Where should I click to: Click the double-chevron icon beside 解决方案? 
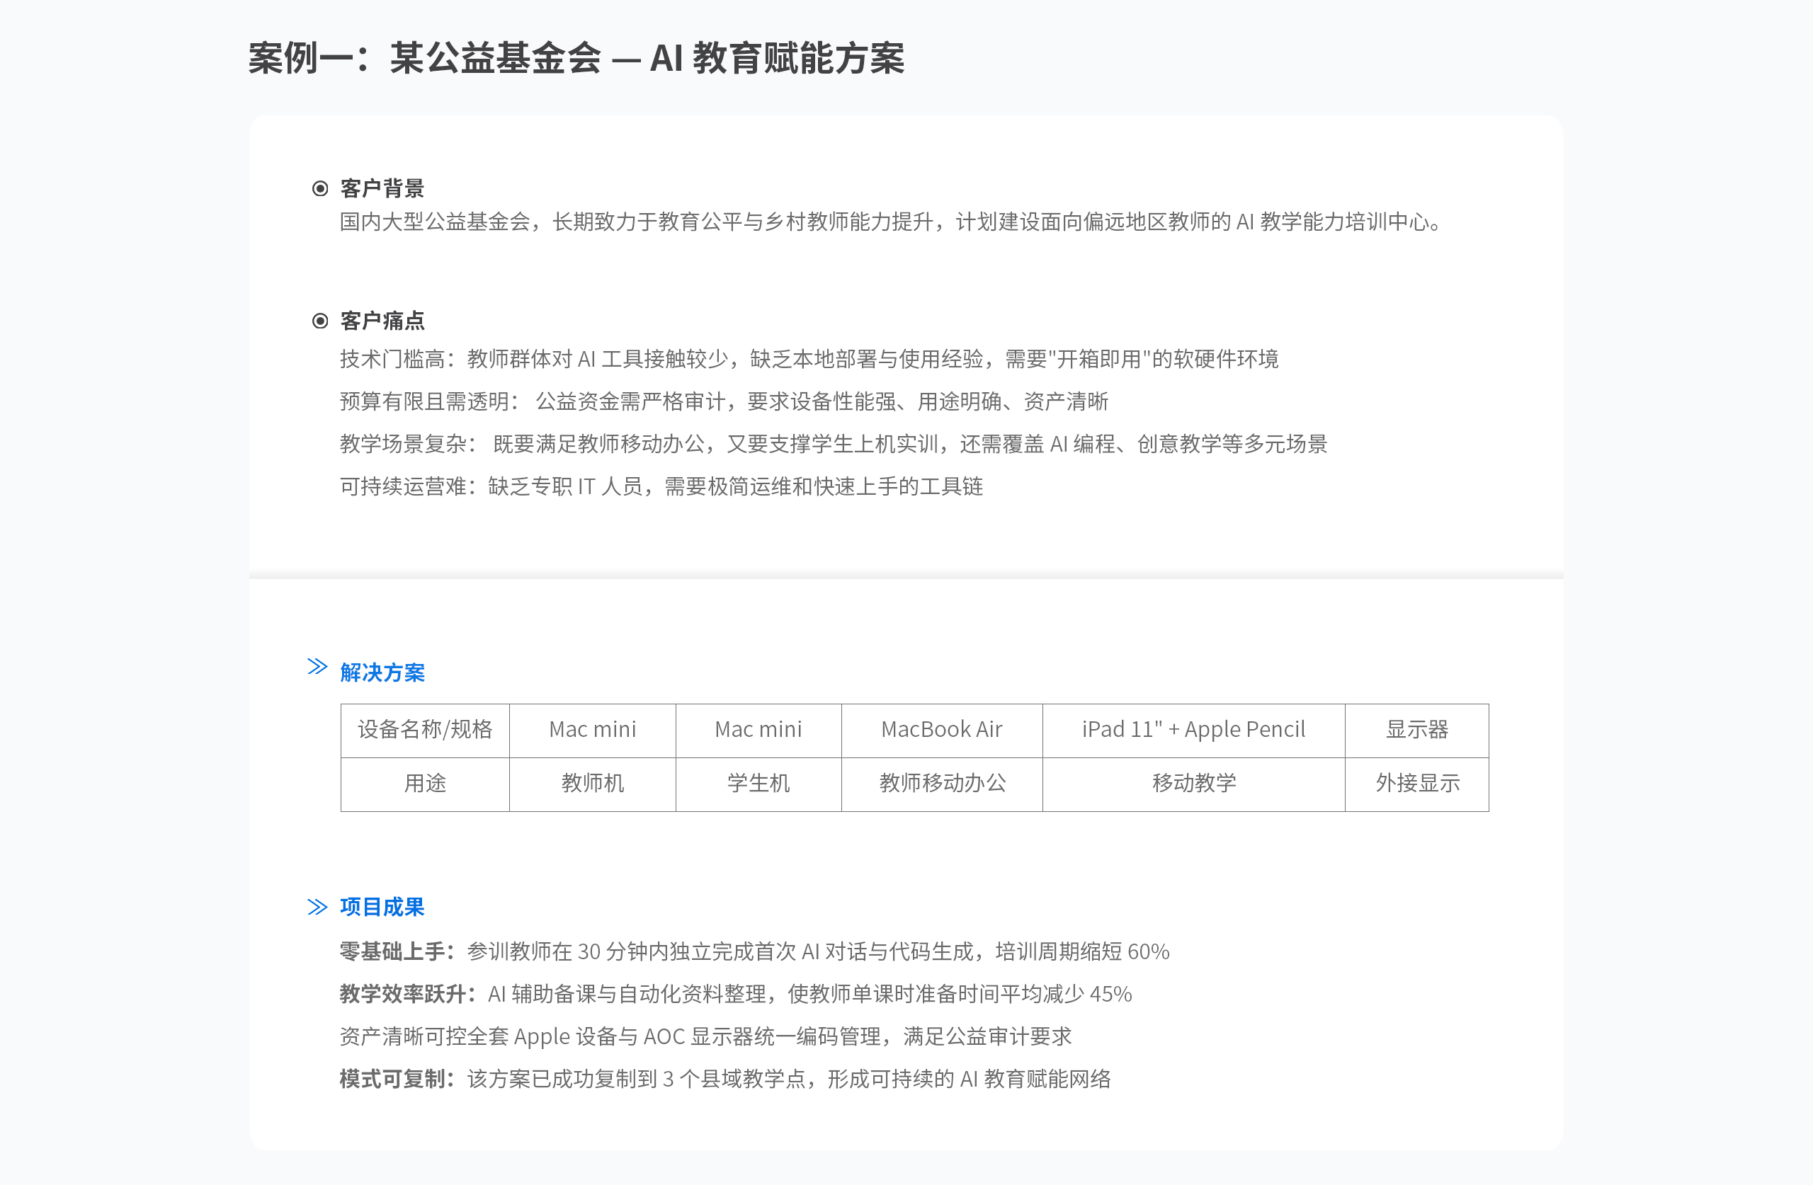click(318, 667)
